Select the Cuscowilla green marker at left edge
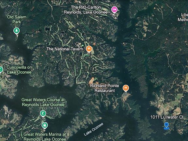 pyautogui.click(x=1, y=70)
